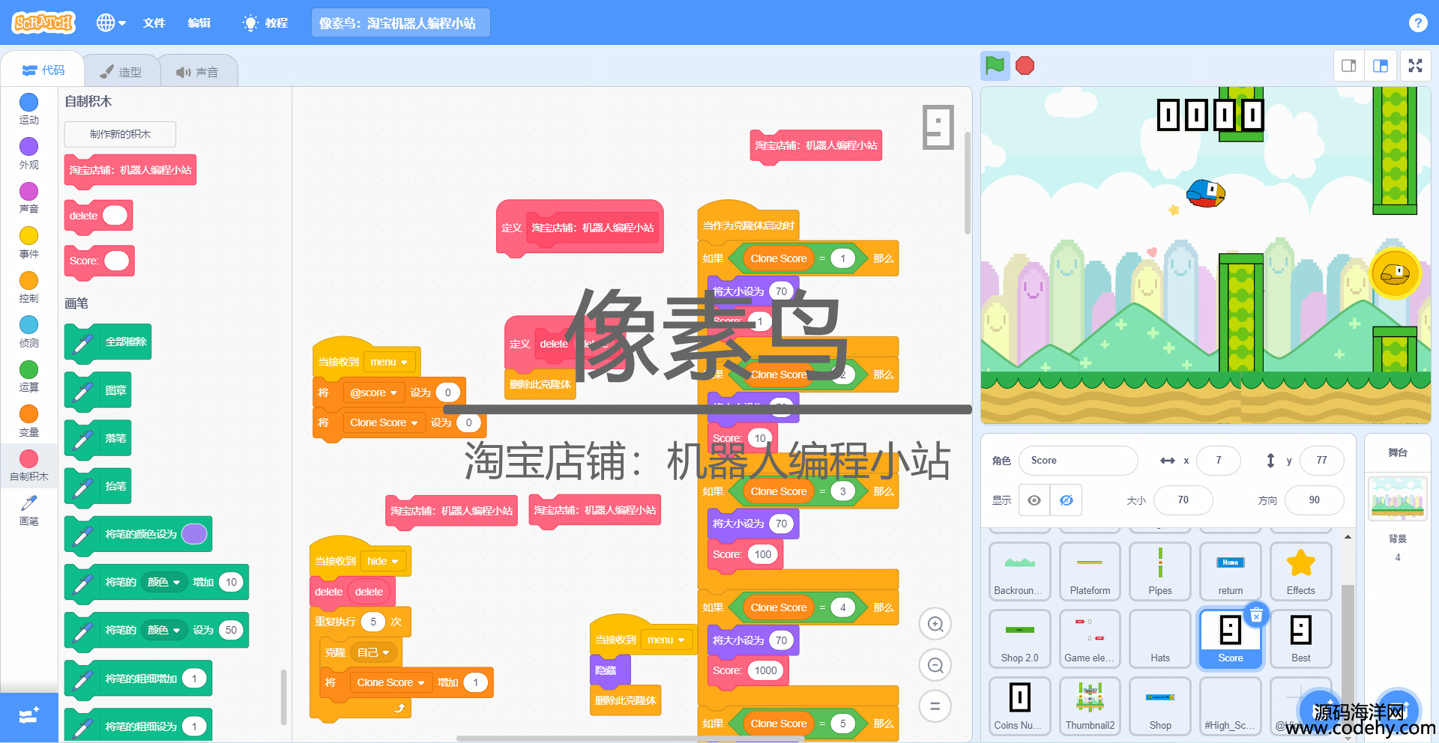Open Clone Score dropdown in 设为 0 block

tap(384, 422)
